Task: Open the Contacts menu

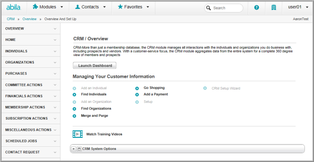Action: [90, 7]
